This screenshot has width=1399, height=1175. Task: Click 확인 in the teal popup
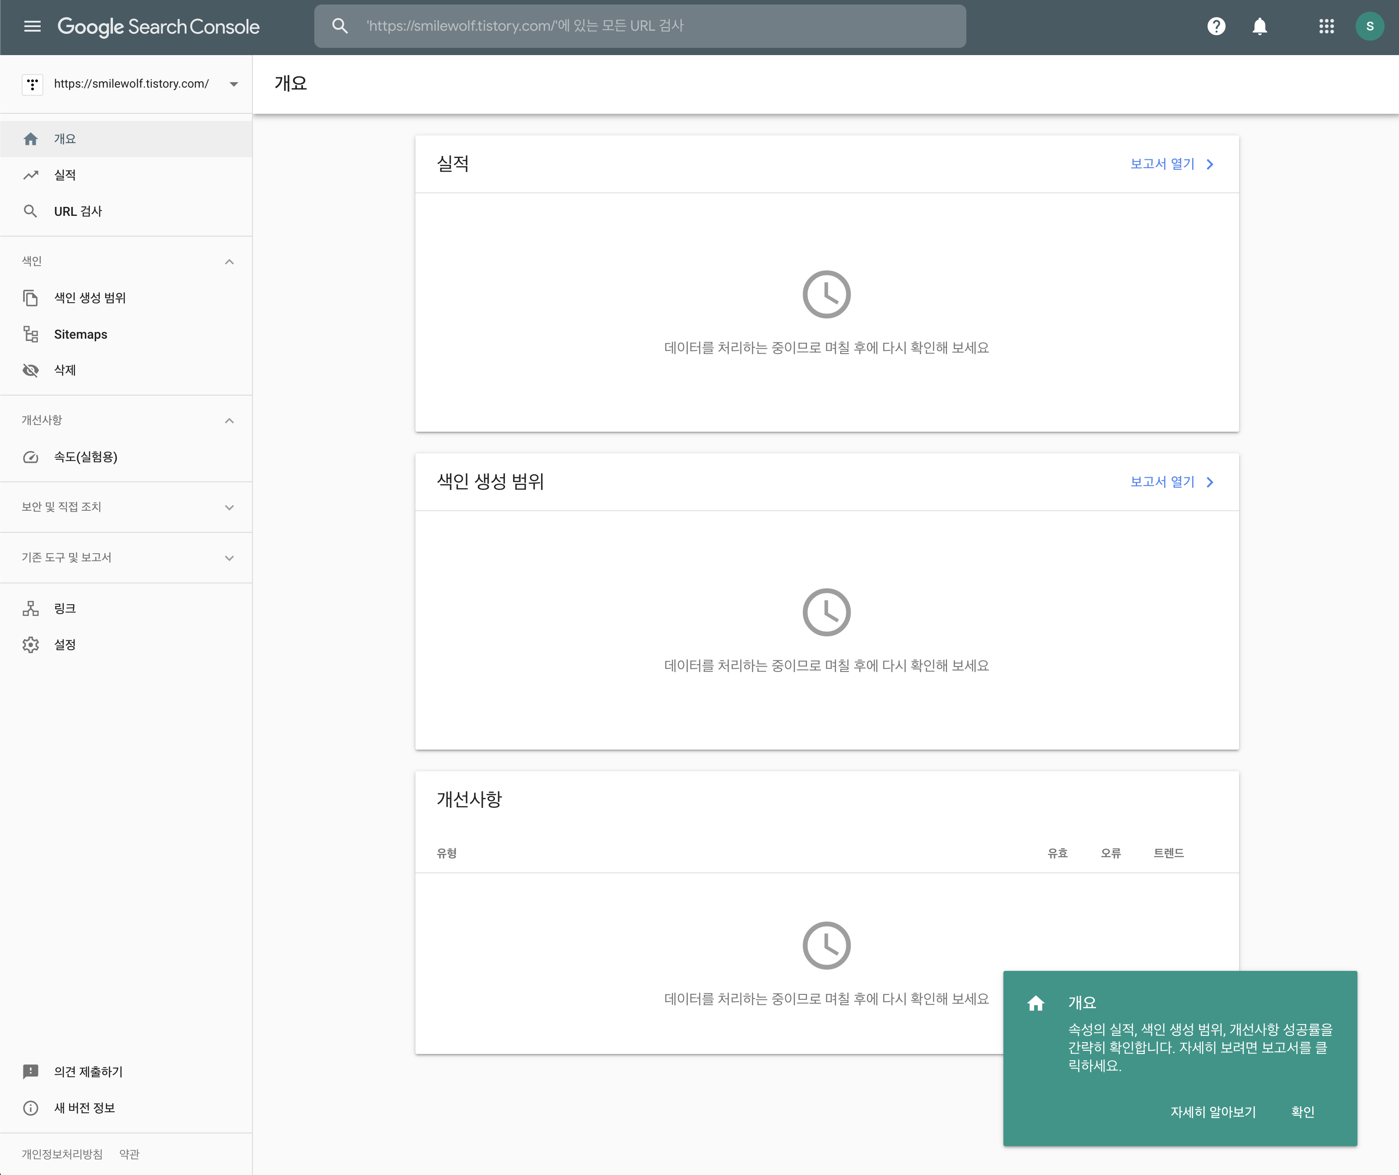(1302, 1112)
